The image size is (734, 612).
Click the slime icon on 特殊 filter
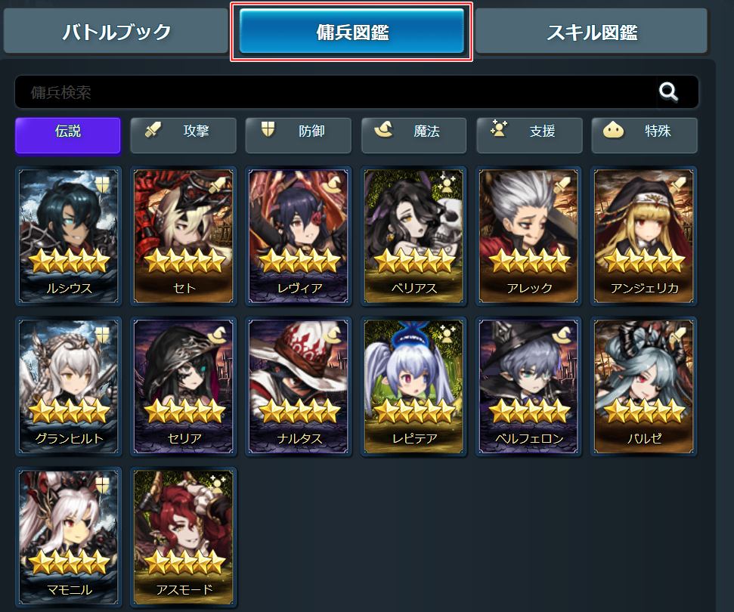tap(613, 130)
